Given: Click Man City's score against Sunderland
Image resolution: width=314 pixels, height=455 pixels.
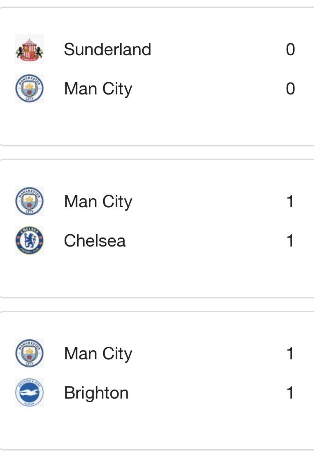Looking at the screenshot, I should click(x=290, y=89).
